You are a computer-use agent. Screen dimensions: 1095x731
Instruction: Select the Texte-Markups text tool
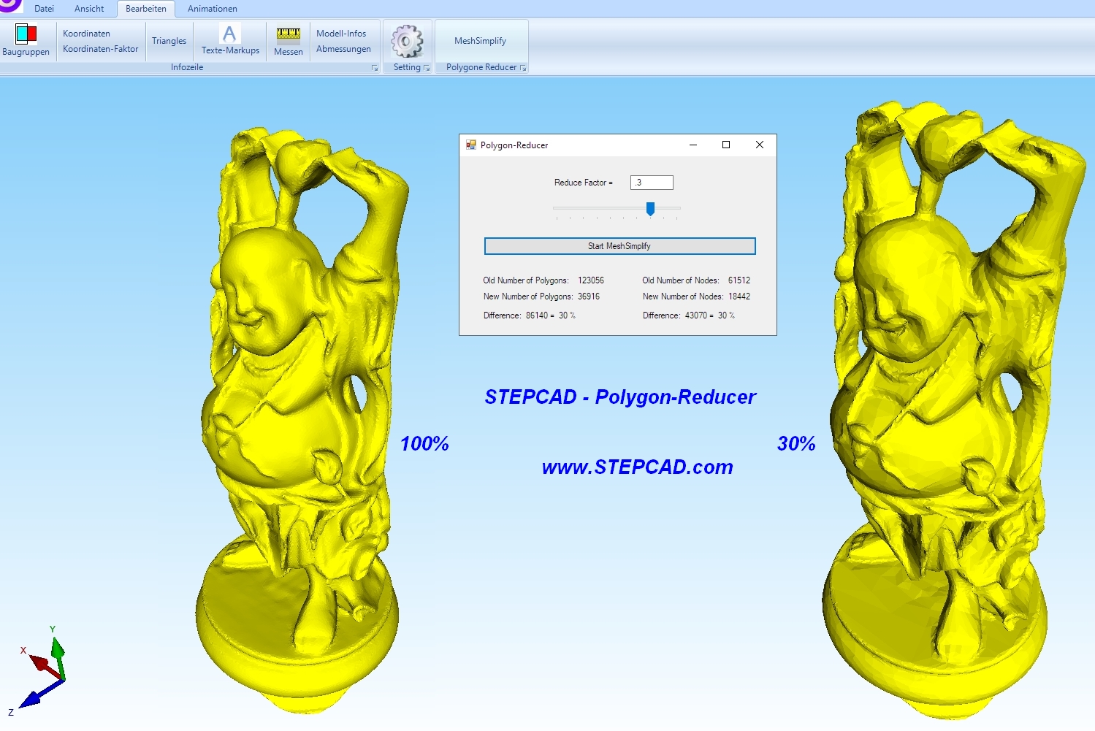coord(229,34)
